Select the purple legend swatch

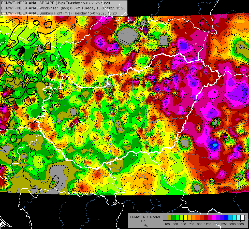[218, 218]
